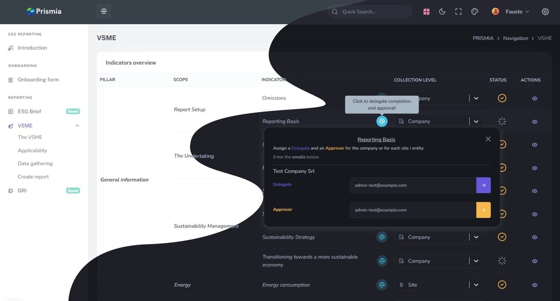Click the hamburger menu toggle button
The image size is (560, 301).
[x=104, y=11]
